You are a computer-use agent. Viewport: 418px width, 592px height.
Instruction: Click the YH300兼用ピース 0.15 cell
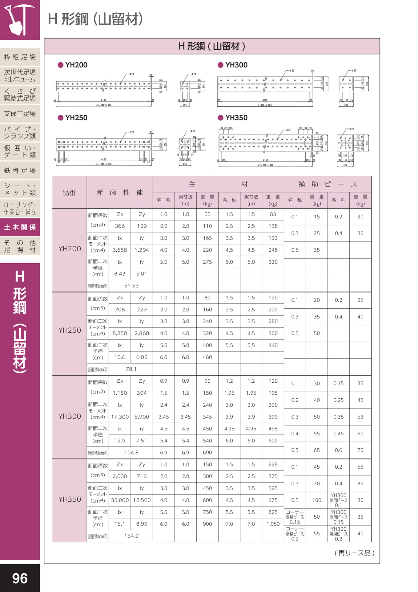pyautogui.click(x=339, y=517)
